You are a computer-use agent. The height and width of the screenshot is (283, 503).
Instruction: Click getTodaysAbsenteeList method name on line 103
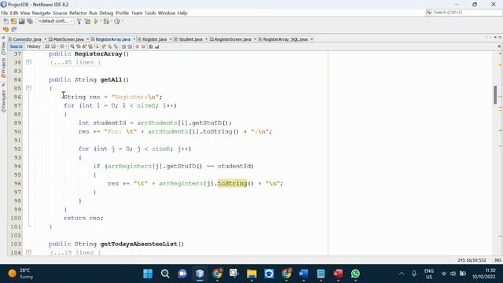(138, 244)
